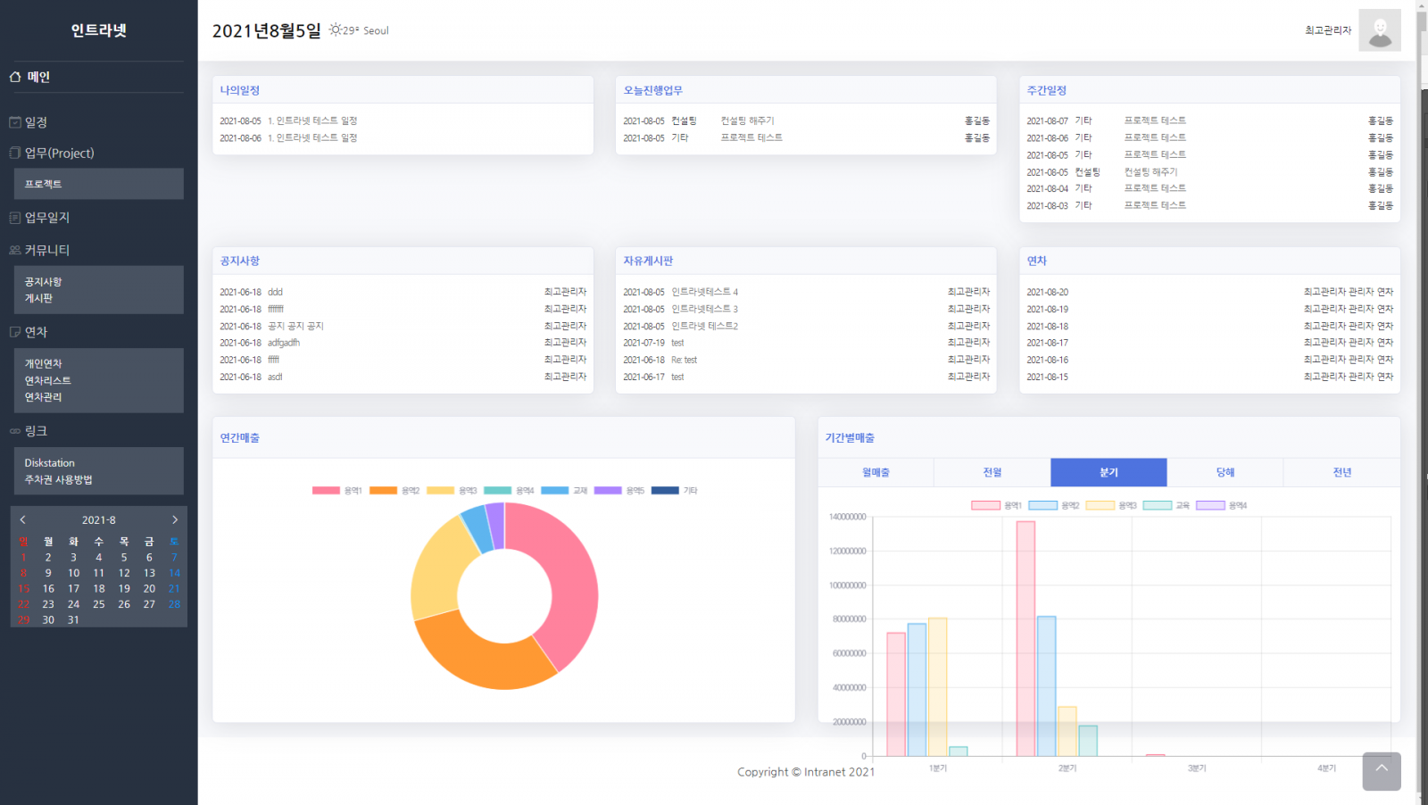1428x805 pixels.
Task: Open the user profile avatar
Action: 1379,30
